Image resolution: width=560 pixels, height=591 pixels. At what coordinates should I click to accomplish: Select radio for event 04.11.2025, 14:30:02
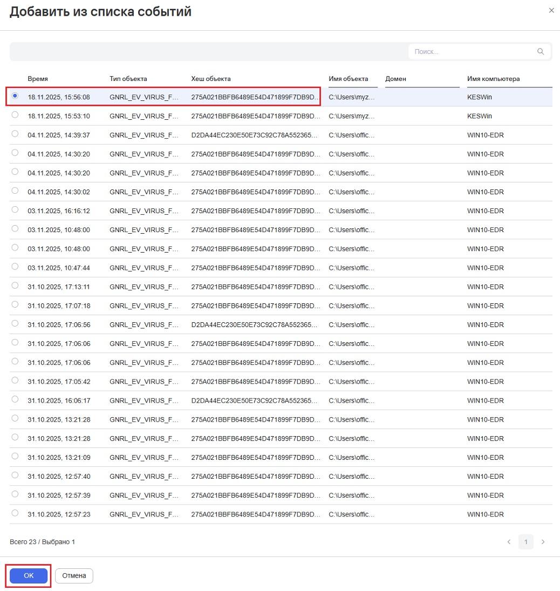click(15, 191)
